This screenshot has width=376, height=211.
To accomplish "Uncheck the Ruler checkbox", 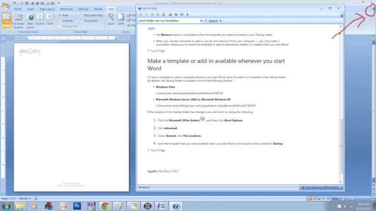I will (60, 15).
